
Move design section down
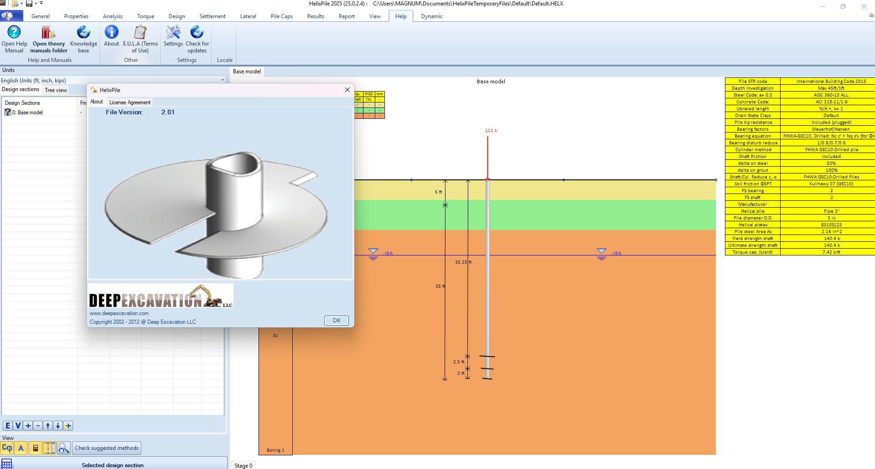pos(58,426)
